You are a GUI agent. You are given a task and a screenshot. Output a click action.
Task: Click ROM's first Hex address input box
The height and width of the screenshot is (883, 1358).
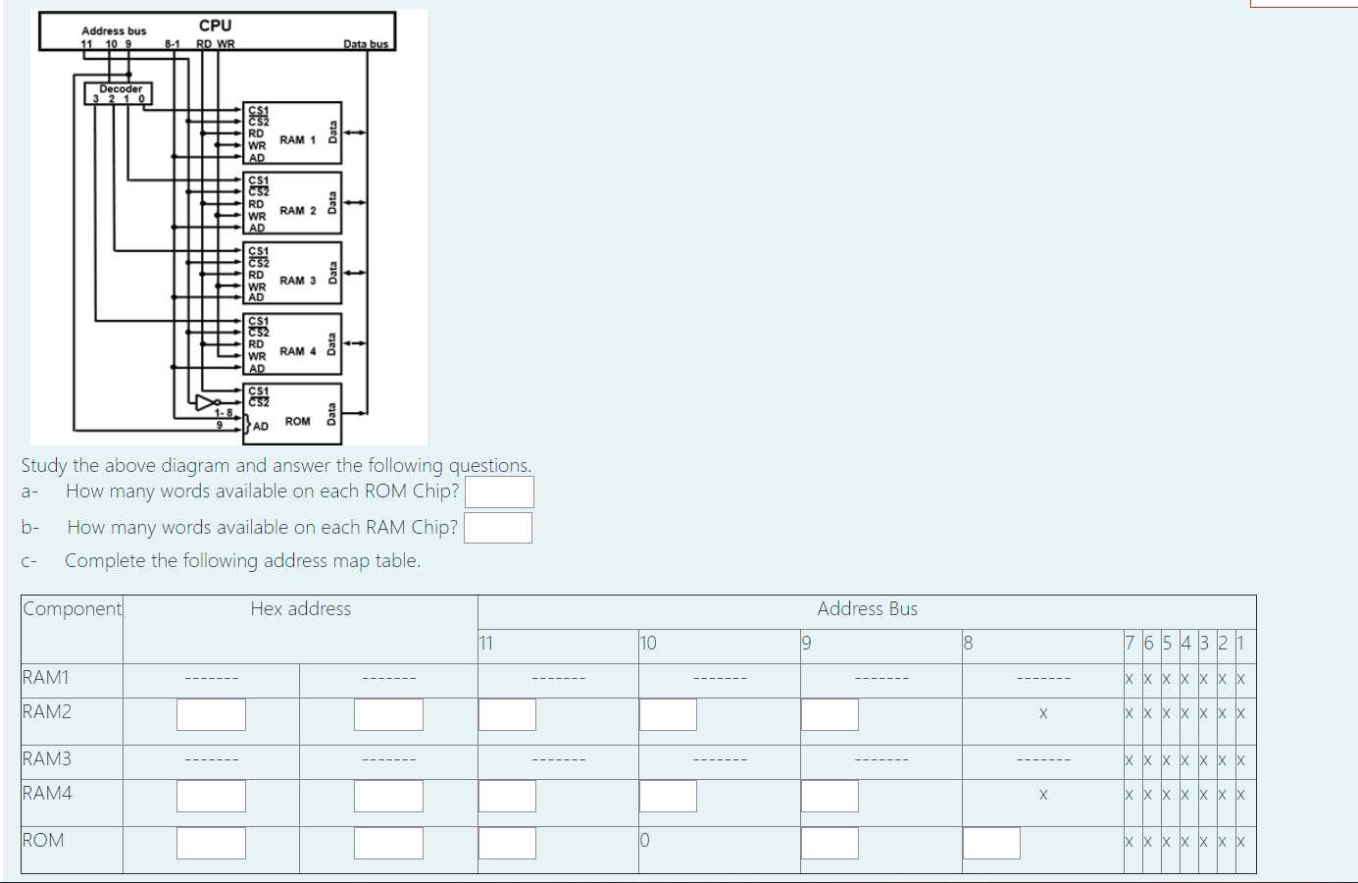[x=211, y=843]
